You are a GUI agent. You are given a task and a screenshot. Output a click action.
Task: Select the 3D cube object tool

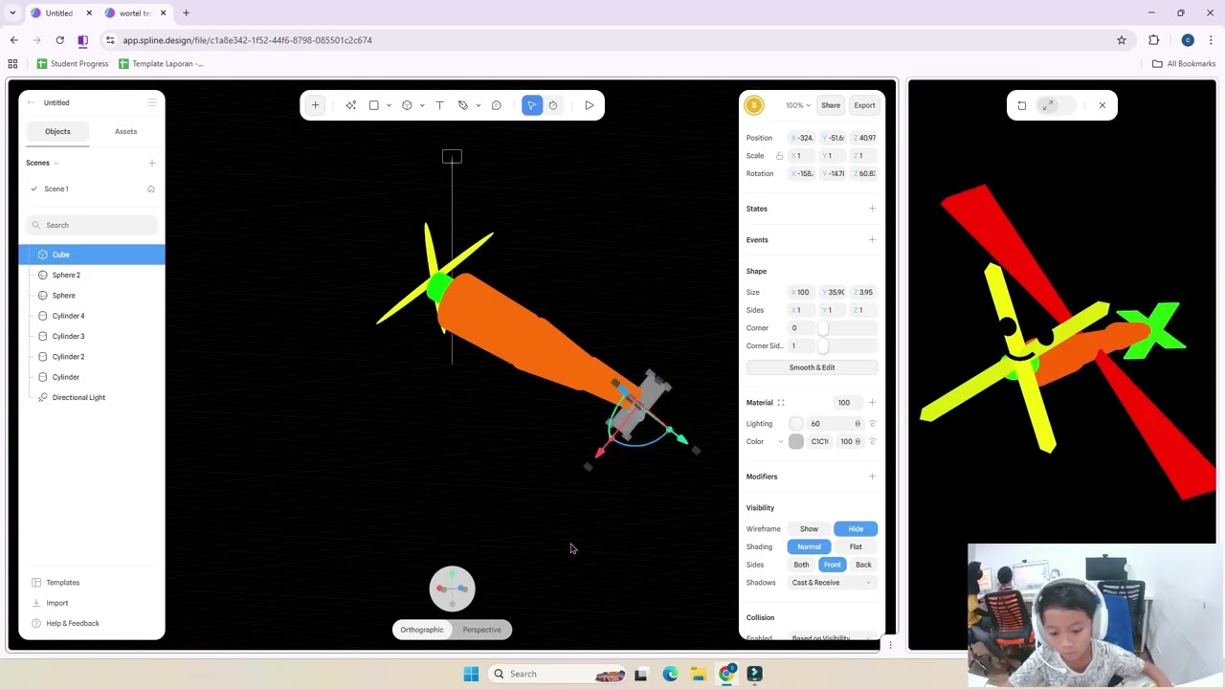[x=407, y=105]
